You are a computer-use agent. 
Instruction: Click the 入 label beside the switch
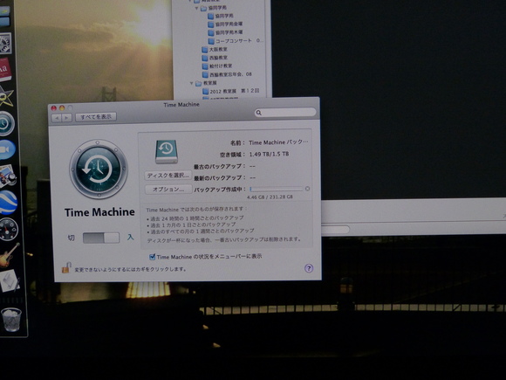(x=130, y=238)
